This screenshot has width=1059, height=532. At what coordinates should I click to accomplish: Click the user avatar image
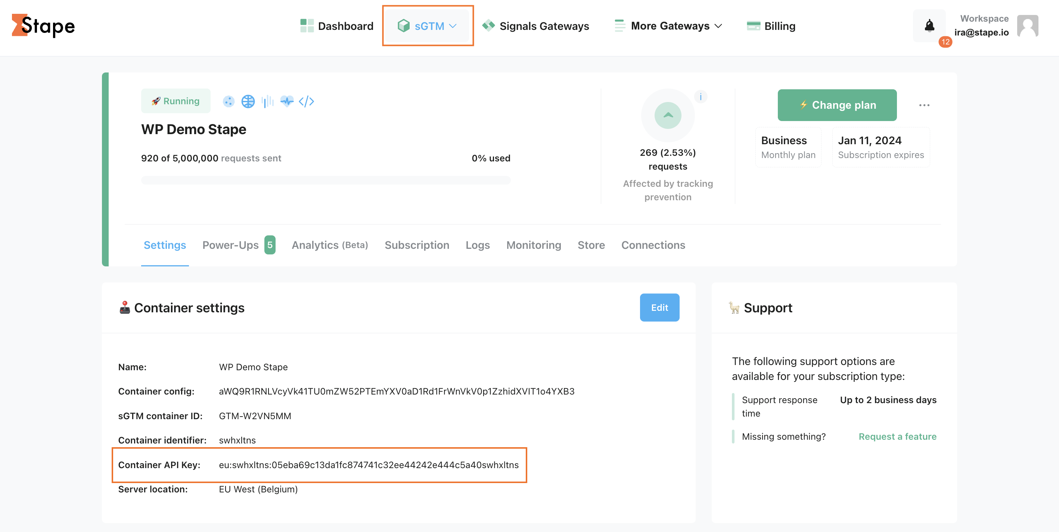(1028, 25)
